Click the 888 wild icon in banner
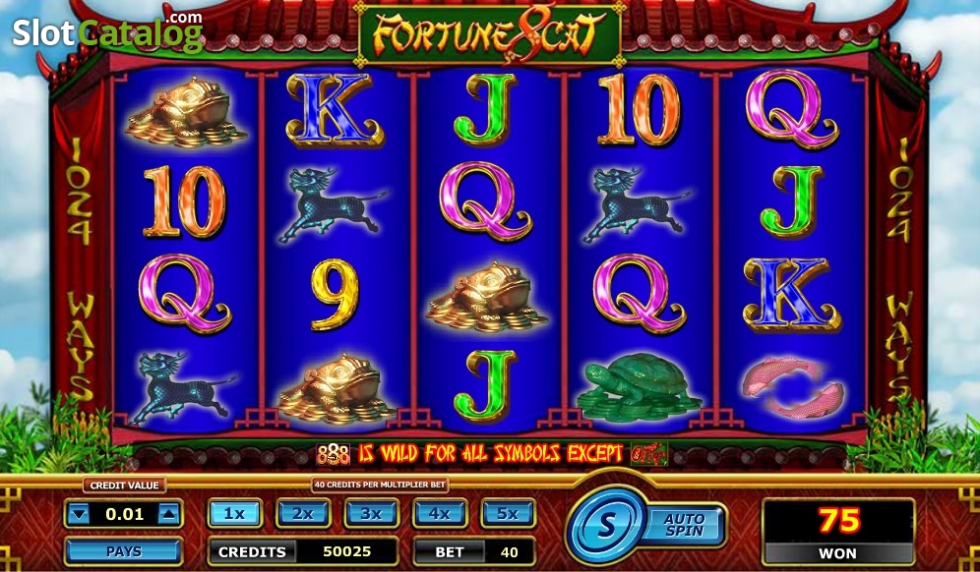The image size is (980, 572). click(x=334, y=454)
